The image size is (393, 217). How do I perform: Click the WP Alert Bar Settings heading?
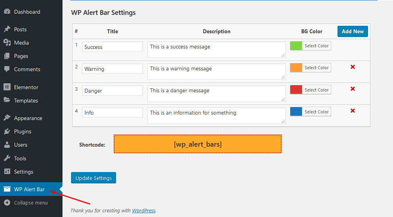(103, 13)
